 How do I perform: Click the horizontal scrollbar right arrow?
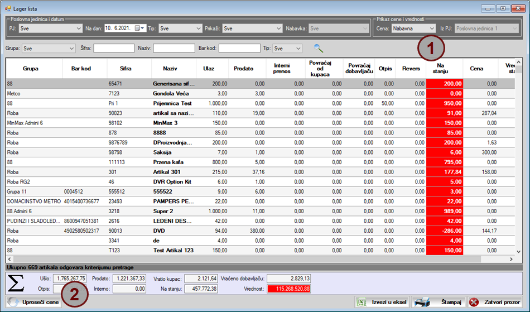[512, 260]
